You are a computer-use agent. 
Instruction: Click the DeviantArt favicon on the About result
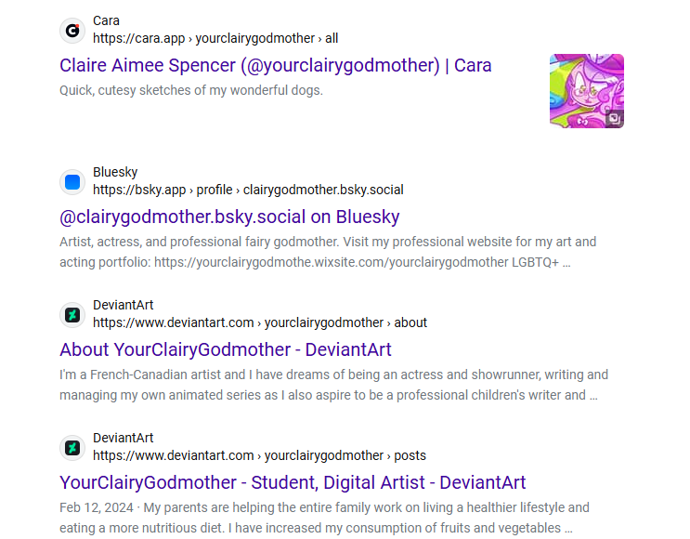tap(72, 314)
